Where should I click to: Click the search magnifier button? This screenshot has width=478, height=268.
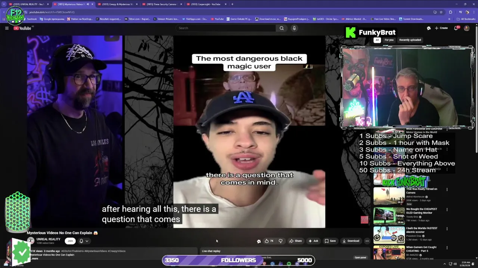282,28
